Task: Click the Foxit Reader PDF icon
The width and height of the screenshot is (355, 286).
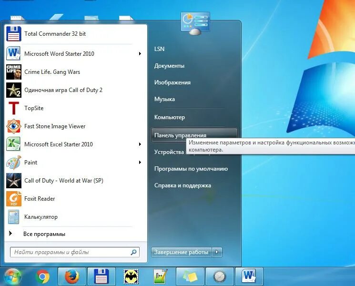Action: click(14, 199)
